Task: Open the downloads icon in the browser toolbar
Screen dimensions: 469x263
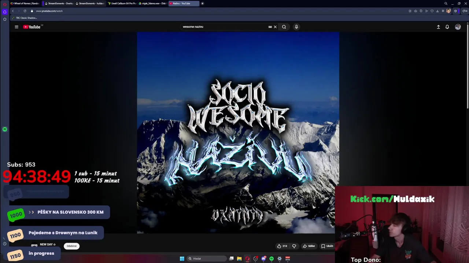Action: pyautogui.click(x=437, y=11)
